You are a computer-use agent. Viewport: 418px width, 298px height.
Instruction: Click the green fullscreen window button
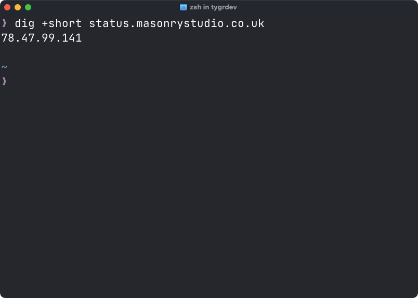[28, 7]
